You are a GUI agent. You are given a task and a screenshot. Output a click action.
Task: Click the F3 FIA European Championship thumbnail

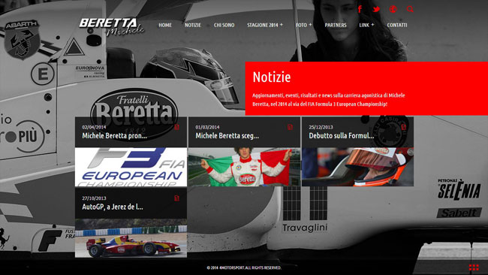point(131,167)
